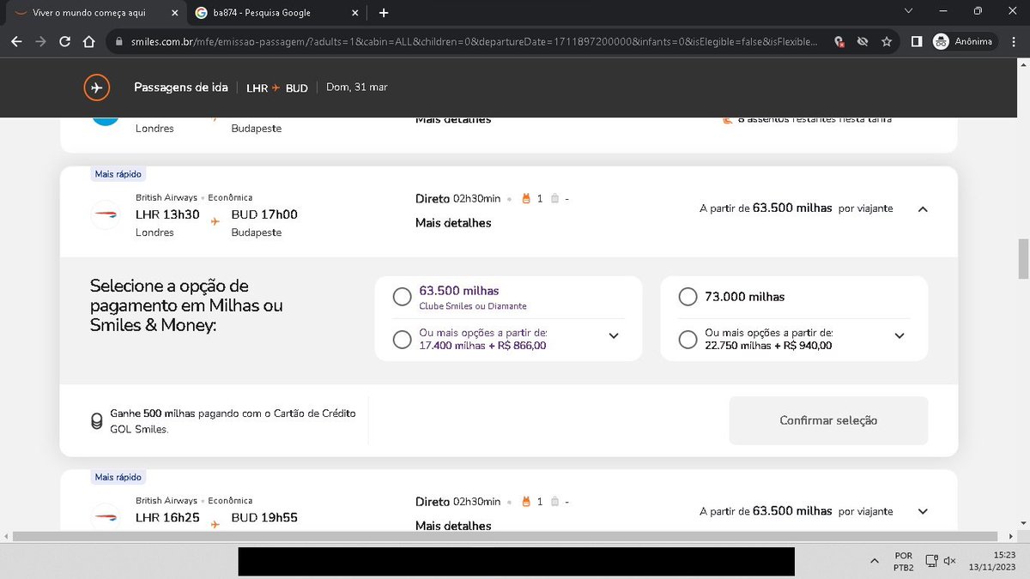Click the coins icon beside Ganhe 500 milhas
Image resolution: width=1030 pixels, height=579 pixels.
point(97,421)
